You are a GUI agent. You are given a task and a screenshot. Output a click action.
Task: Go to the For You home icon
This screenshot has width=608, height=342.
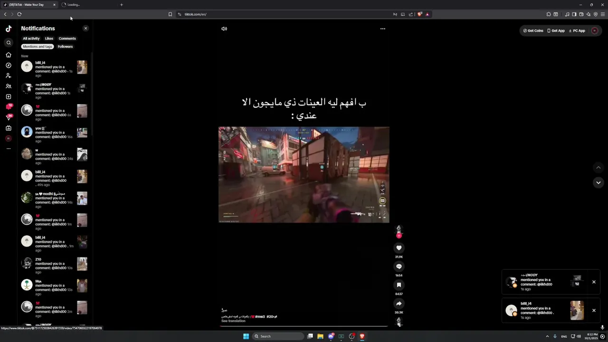click(9, 55)
